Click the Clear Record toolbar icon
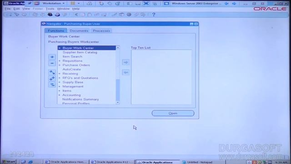291x164 pixels. point(96,15)
